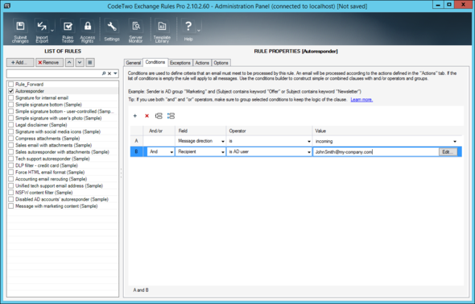The width and height of the screenshot is (475, 304).
Task: Click the 'A and B' expression text
Action: click(x=141, y=290)
